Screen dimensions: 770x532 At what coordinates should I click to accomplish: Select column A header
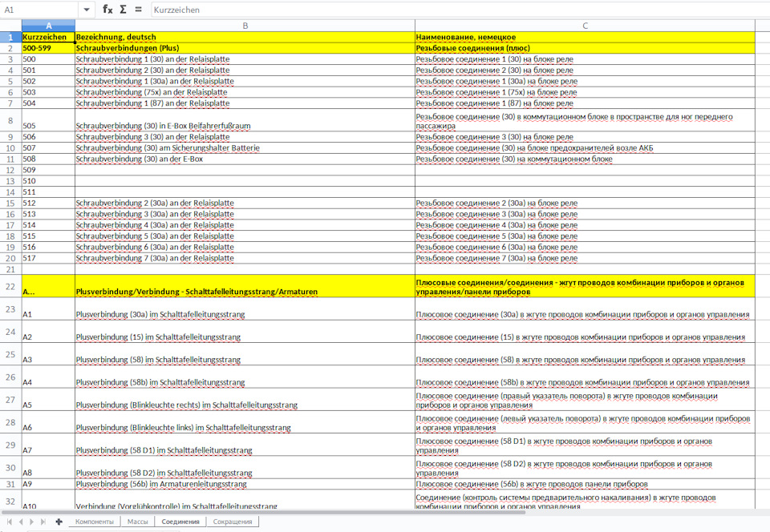coord(48,26)
